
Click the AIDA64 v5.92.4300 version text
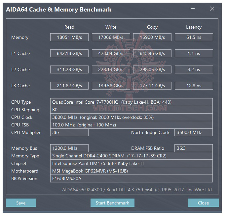click(137, 190)
